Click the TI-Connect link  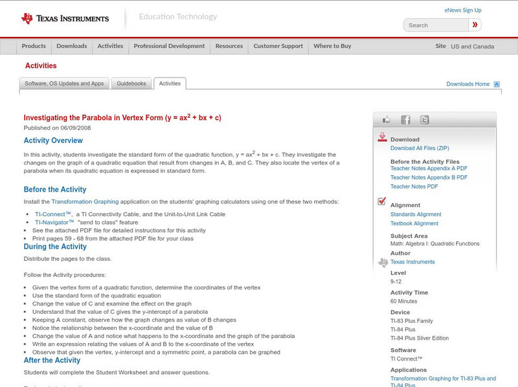(x=53, y=214)
